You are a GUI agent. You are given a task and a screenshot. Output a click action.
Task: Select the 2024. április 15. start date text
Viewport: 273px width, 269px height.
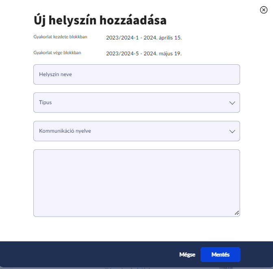161,38
